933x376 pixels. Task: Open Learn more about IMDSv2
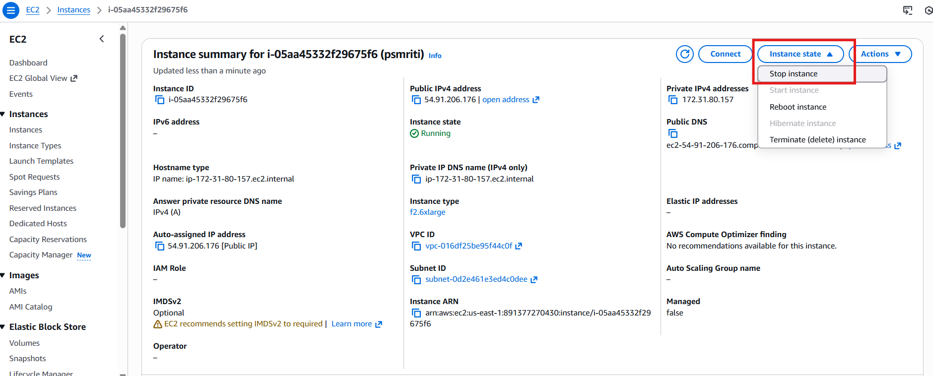point(352,324)
